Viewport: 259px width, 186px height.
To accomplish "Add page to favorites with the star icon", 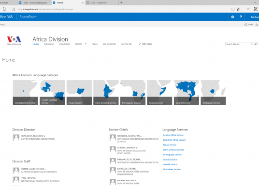I will point(238,9).
